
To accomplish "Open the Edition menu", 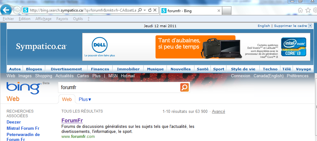I will [24, 19].
